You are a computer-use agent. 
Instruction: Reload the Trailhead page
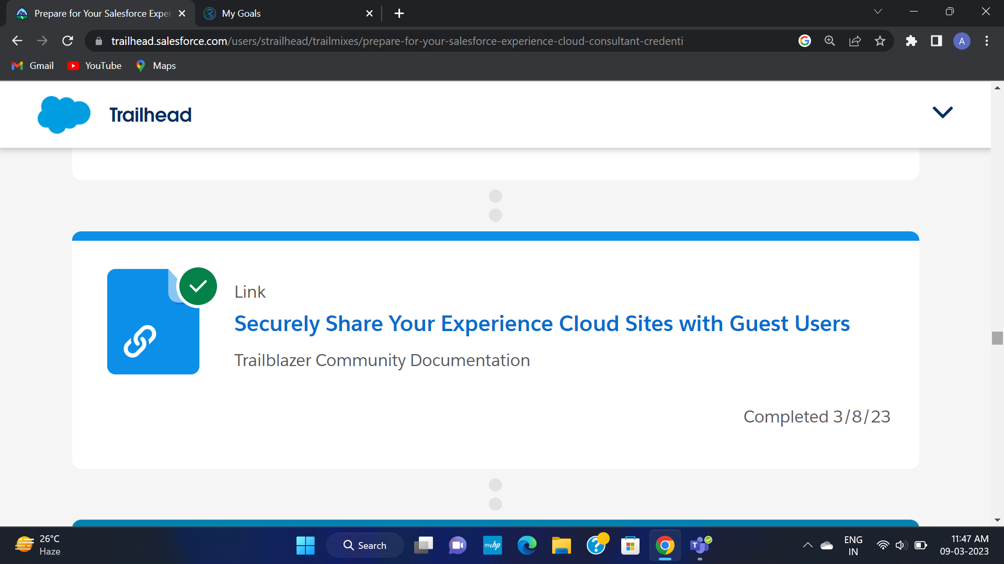pos(67,41)
